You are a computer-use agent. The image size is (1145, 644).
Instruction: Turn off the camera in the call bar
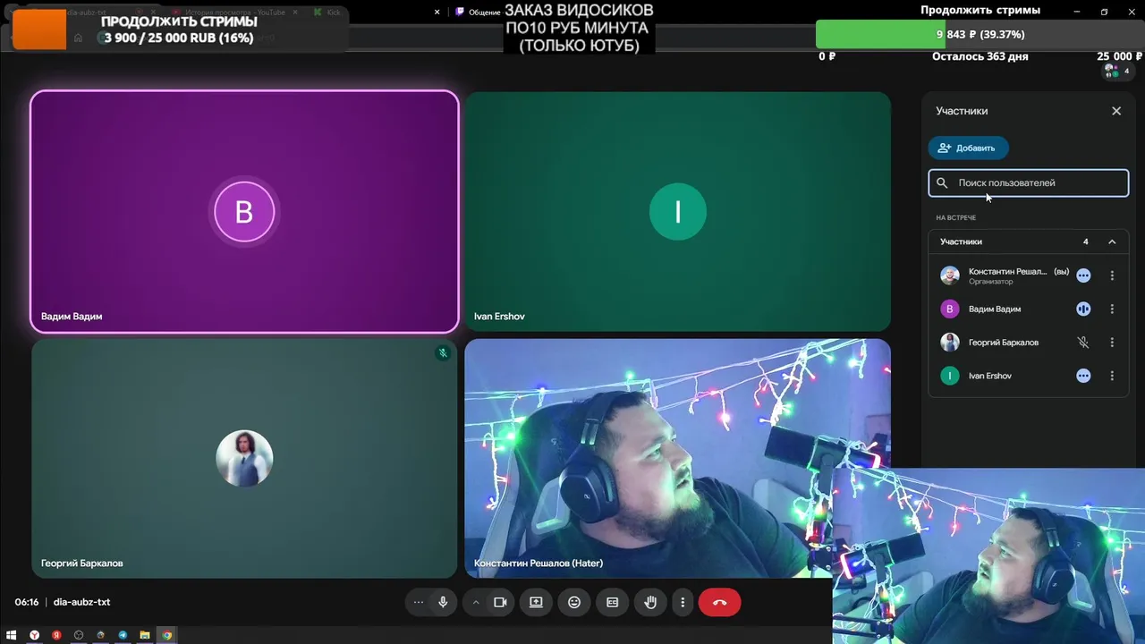click(x=500, y=603)
